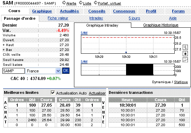This screenshot has height=133, width=191.
Task: Open the Portef. virtuel link
Action: pos(109,3)
